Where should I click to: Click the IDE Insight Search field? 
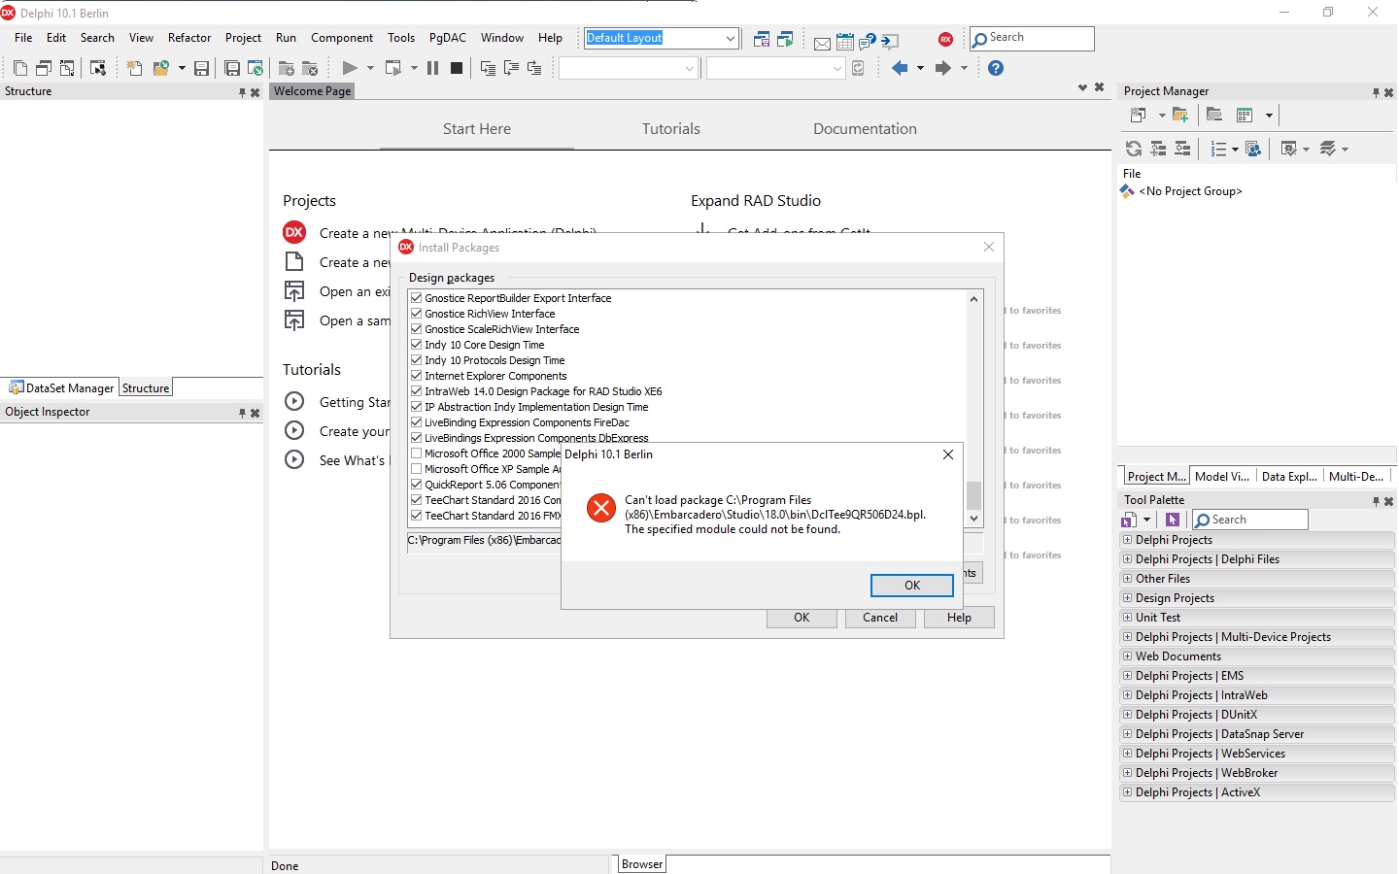[1032, 38]
